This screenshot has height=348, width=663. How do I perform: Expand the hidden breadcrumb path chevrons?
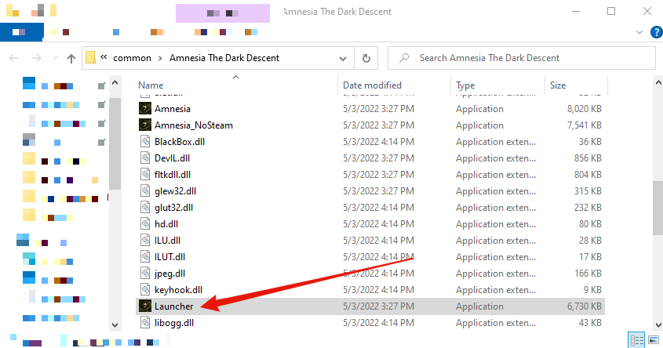(104, 57)
